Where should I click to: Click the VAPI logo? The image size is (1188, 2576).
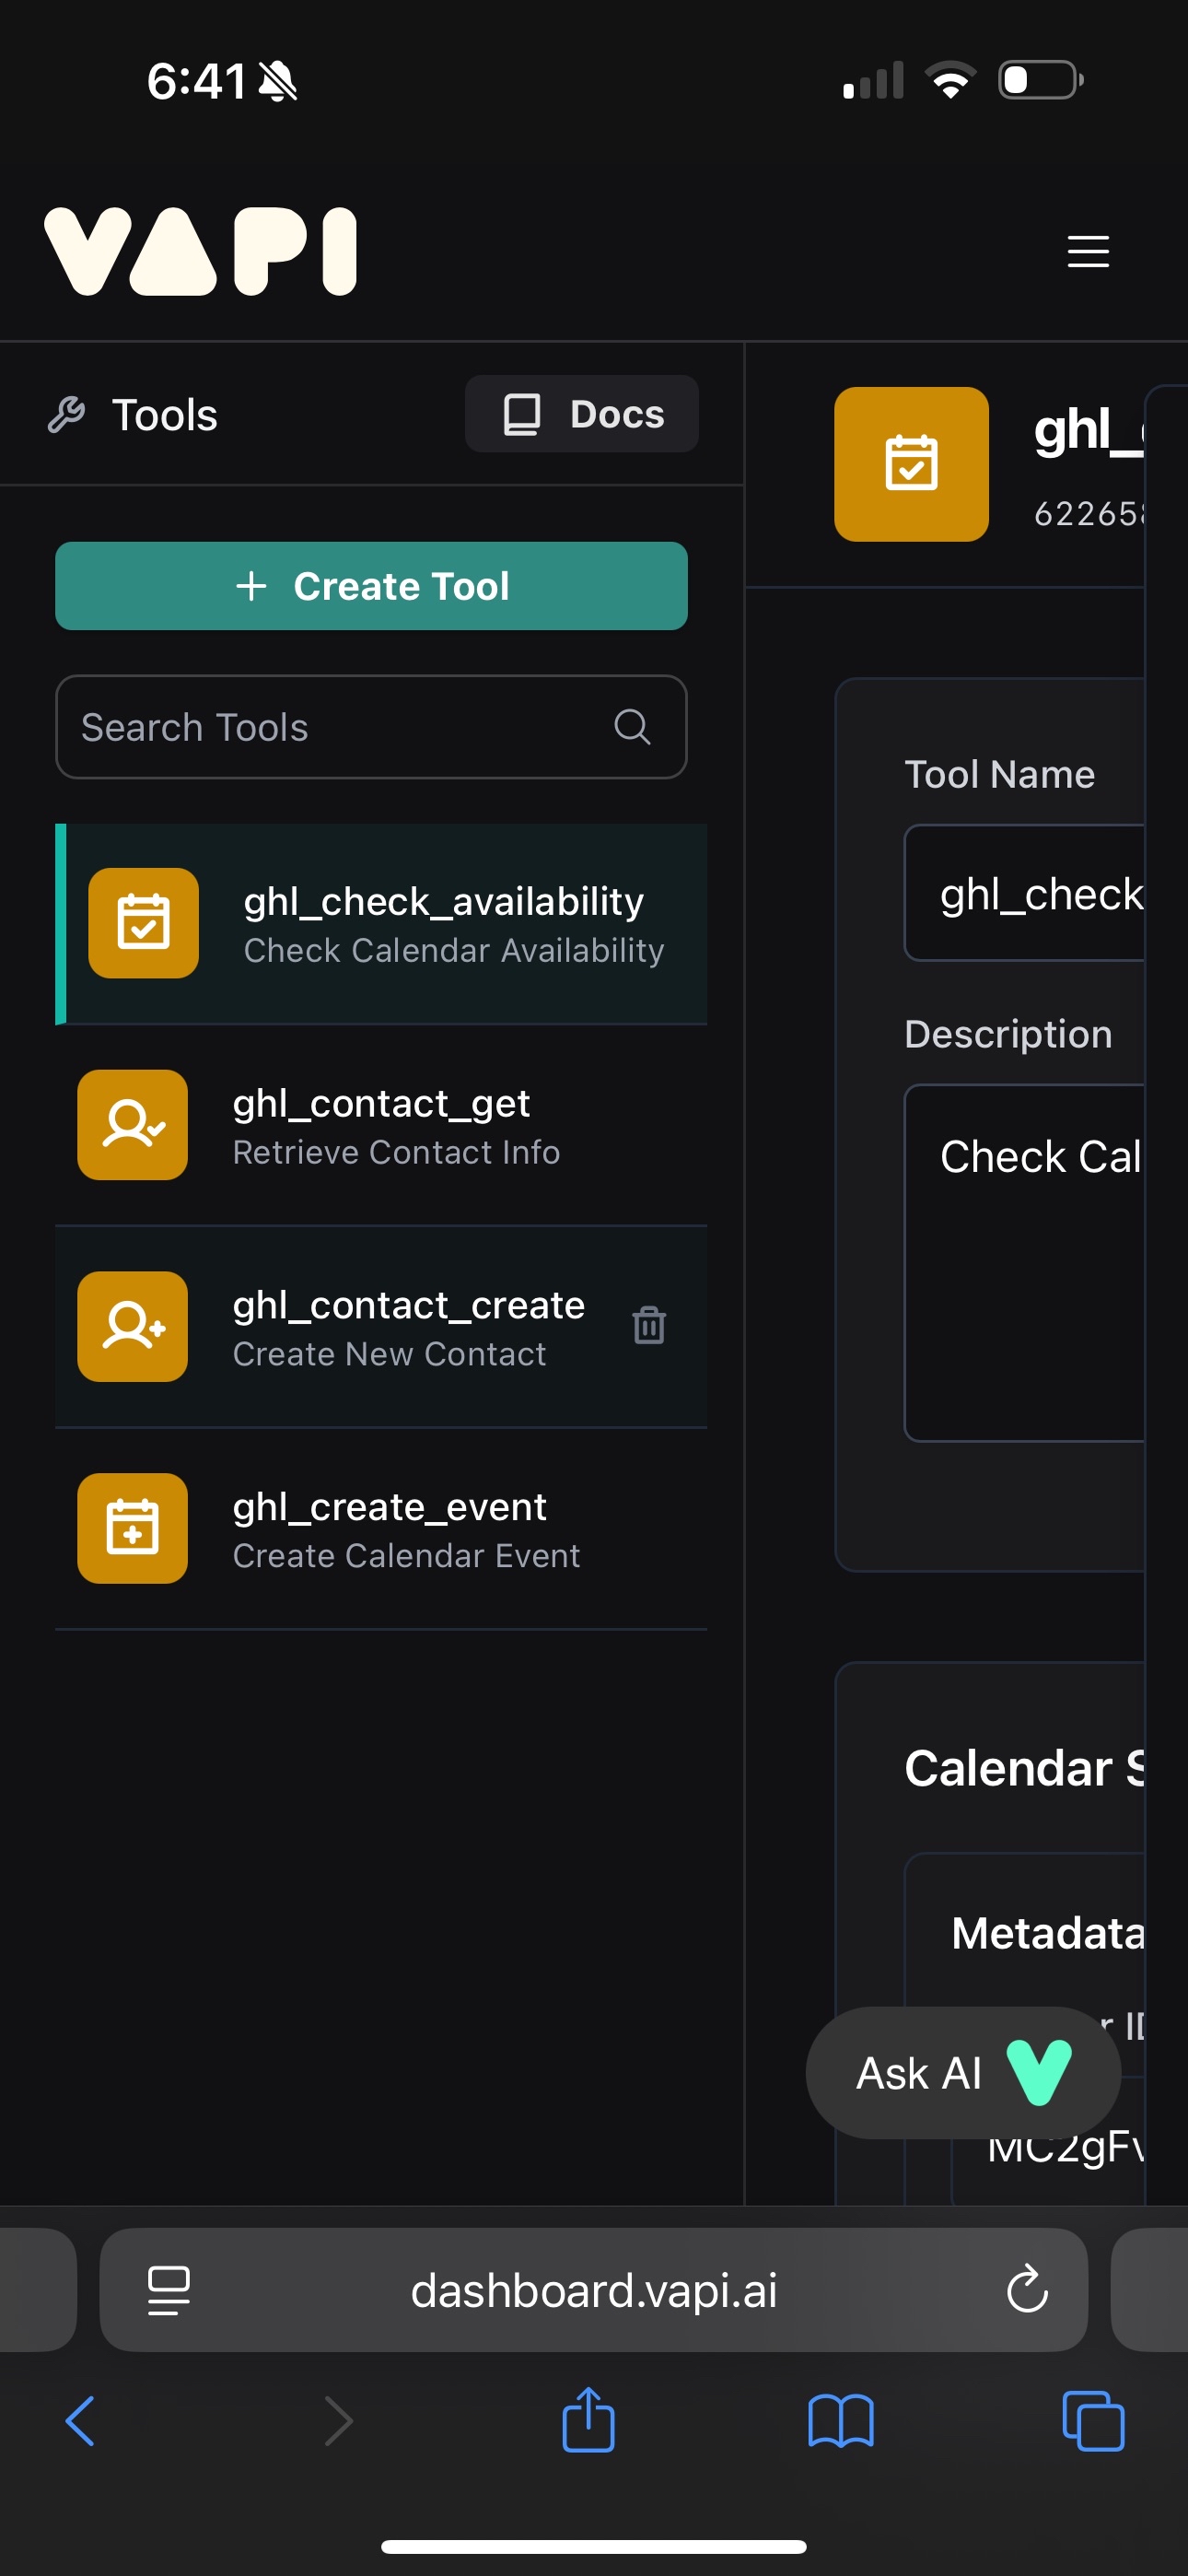tap(200, 251)
